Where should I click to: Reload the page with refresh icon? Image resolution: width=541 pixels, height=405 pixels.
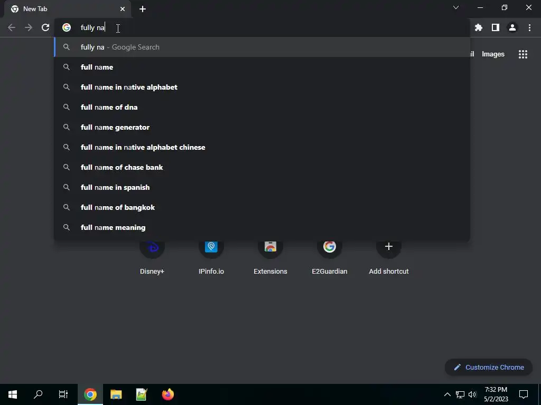pyautogui.click(x=45, y=27)
